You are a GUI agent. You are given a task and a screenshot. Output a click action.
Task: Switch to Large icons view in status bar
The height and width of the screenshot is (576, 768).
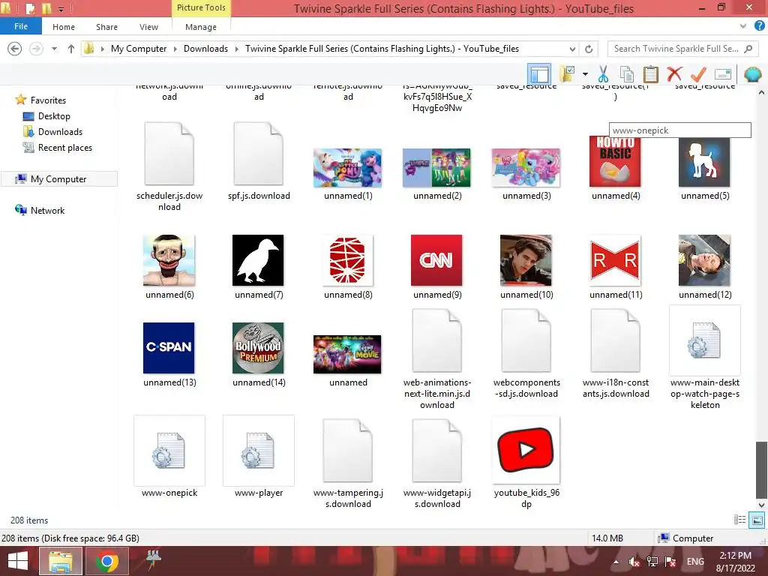pyautogui.click(x=757, y=520)
